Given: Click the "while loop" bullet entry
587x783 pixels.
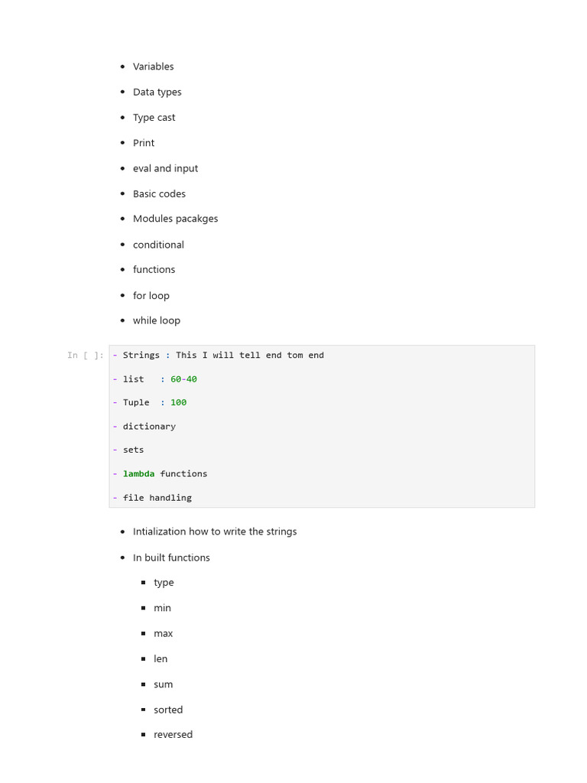Looking at the screenshot, I should click(x=156, y=320).
